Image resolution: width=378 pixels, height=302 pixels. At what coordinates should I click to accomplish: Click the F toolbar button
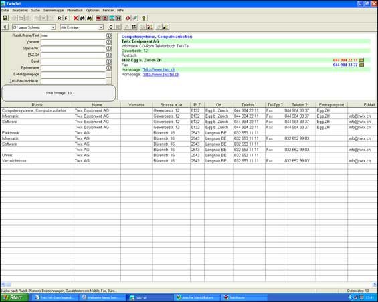tap(66, 18)
